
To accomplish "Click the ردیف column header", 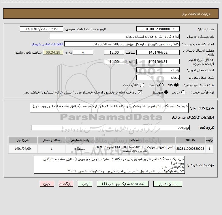I will pyautogui.click(x=209, y=140).
